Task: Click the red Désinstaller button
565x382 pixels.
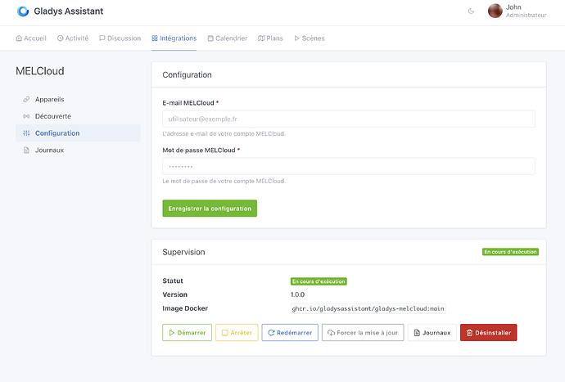Action: (489, 333)
